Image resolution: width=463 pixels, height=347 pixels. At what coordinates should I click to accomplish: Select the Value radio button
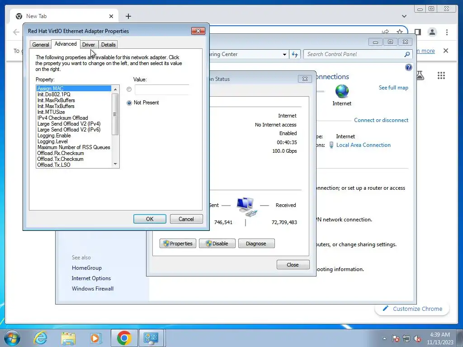[x=129, y=89]
